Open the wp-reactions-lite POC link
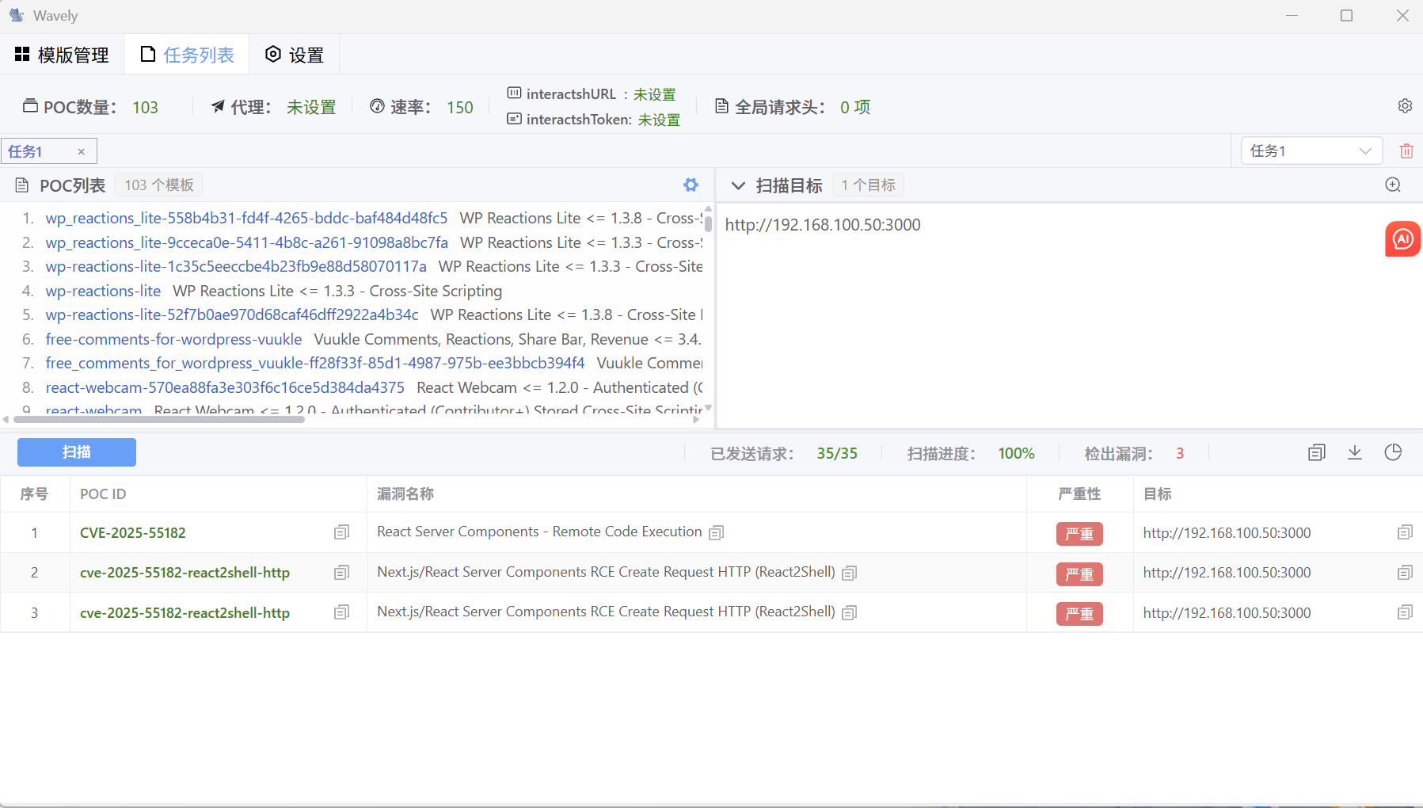 (x=103, y=291)
